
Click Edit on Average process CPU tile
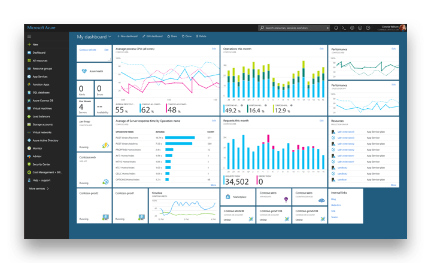[x=214, y=48]
